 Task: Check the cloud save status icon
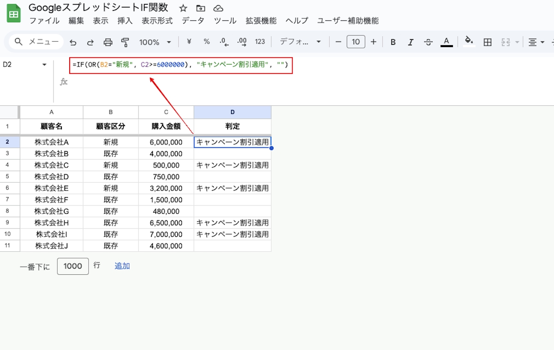pos(218,8)
